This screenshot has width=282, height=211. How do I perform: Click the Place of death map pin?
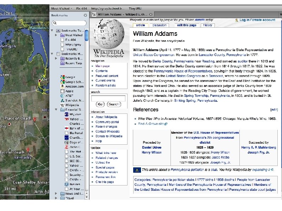pyautogui.click(x=35, y=119)
